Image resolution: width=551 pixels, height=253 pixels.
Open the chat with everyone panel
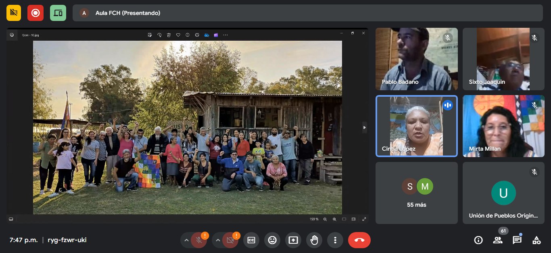(x=517, y=240)
